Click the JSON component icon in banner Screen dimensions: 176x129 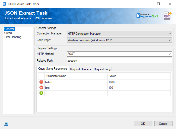point(167,15)
